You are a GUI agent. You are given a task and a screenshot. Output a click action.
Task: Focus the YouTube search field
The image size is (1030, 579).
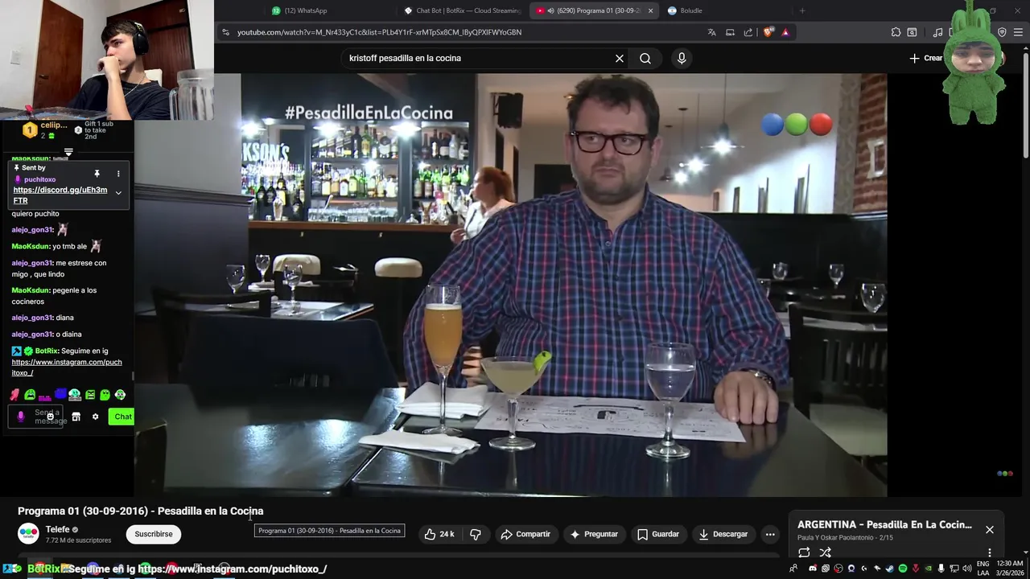[x=479, y=58]
